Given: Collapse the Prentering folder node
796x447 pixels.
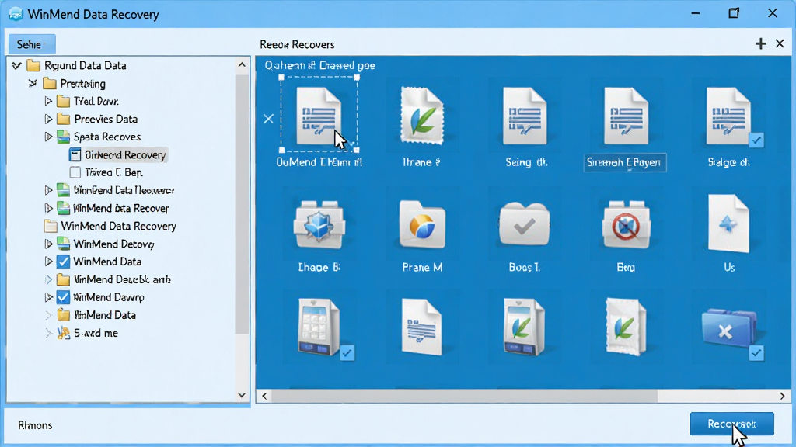Looking at the screenshot, I should click(33, 84).
